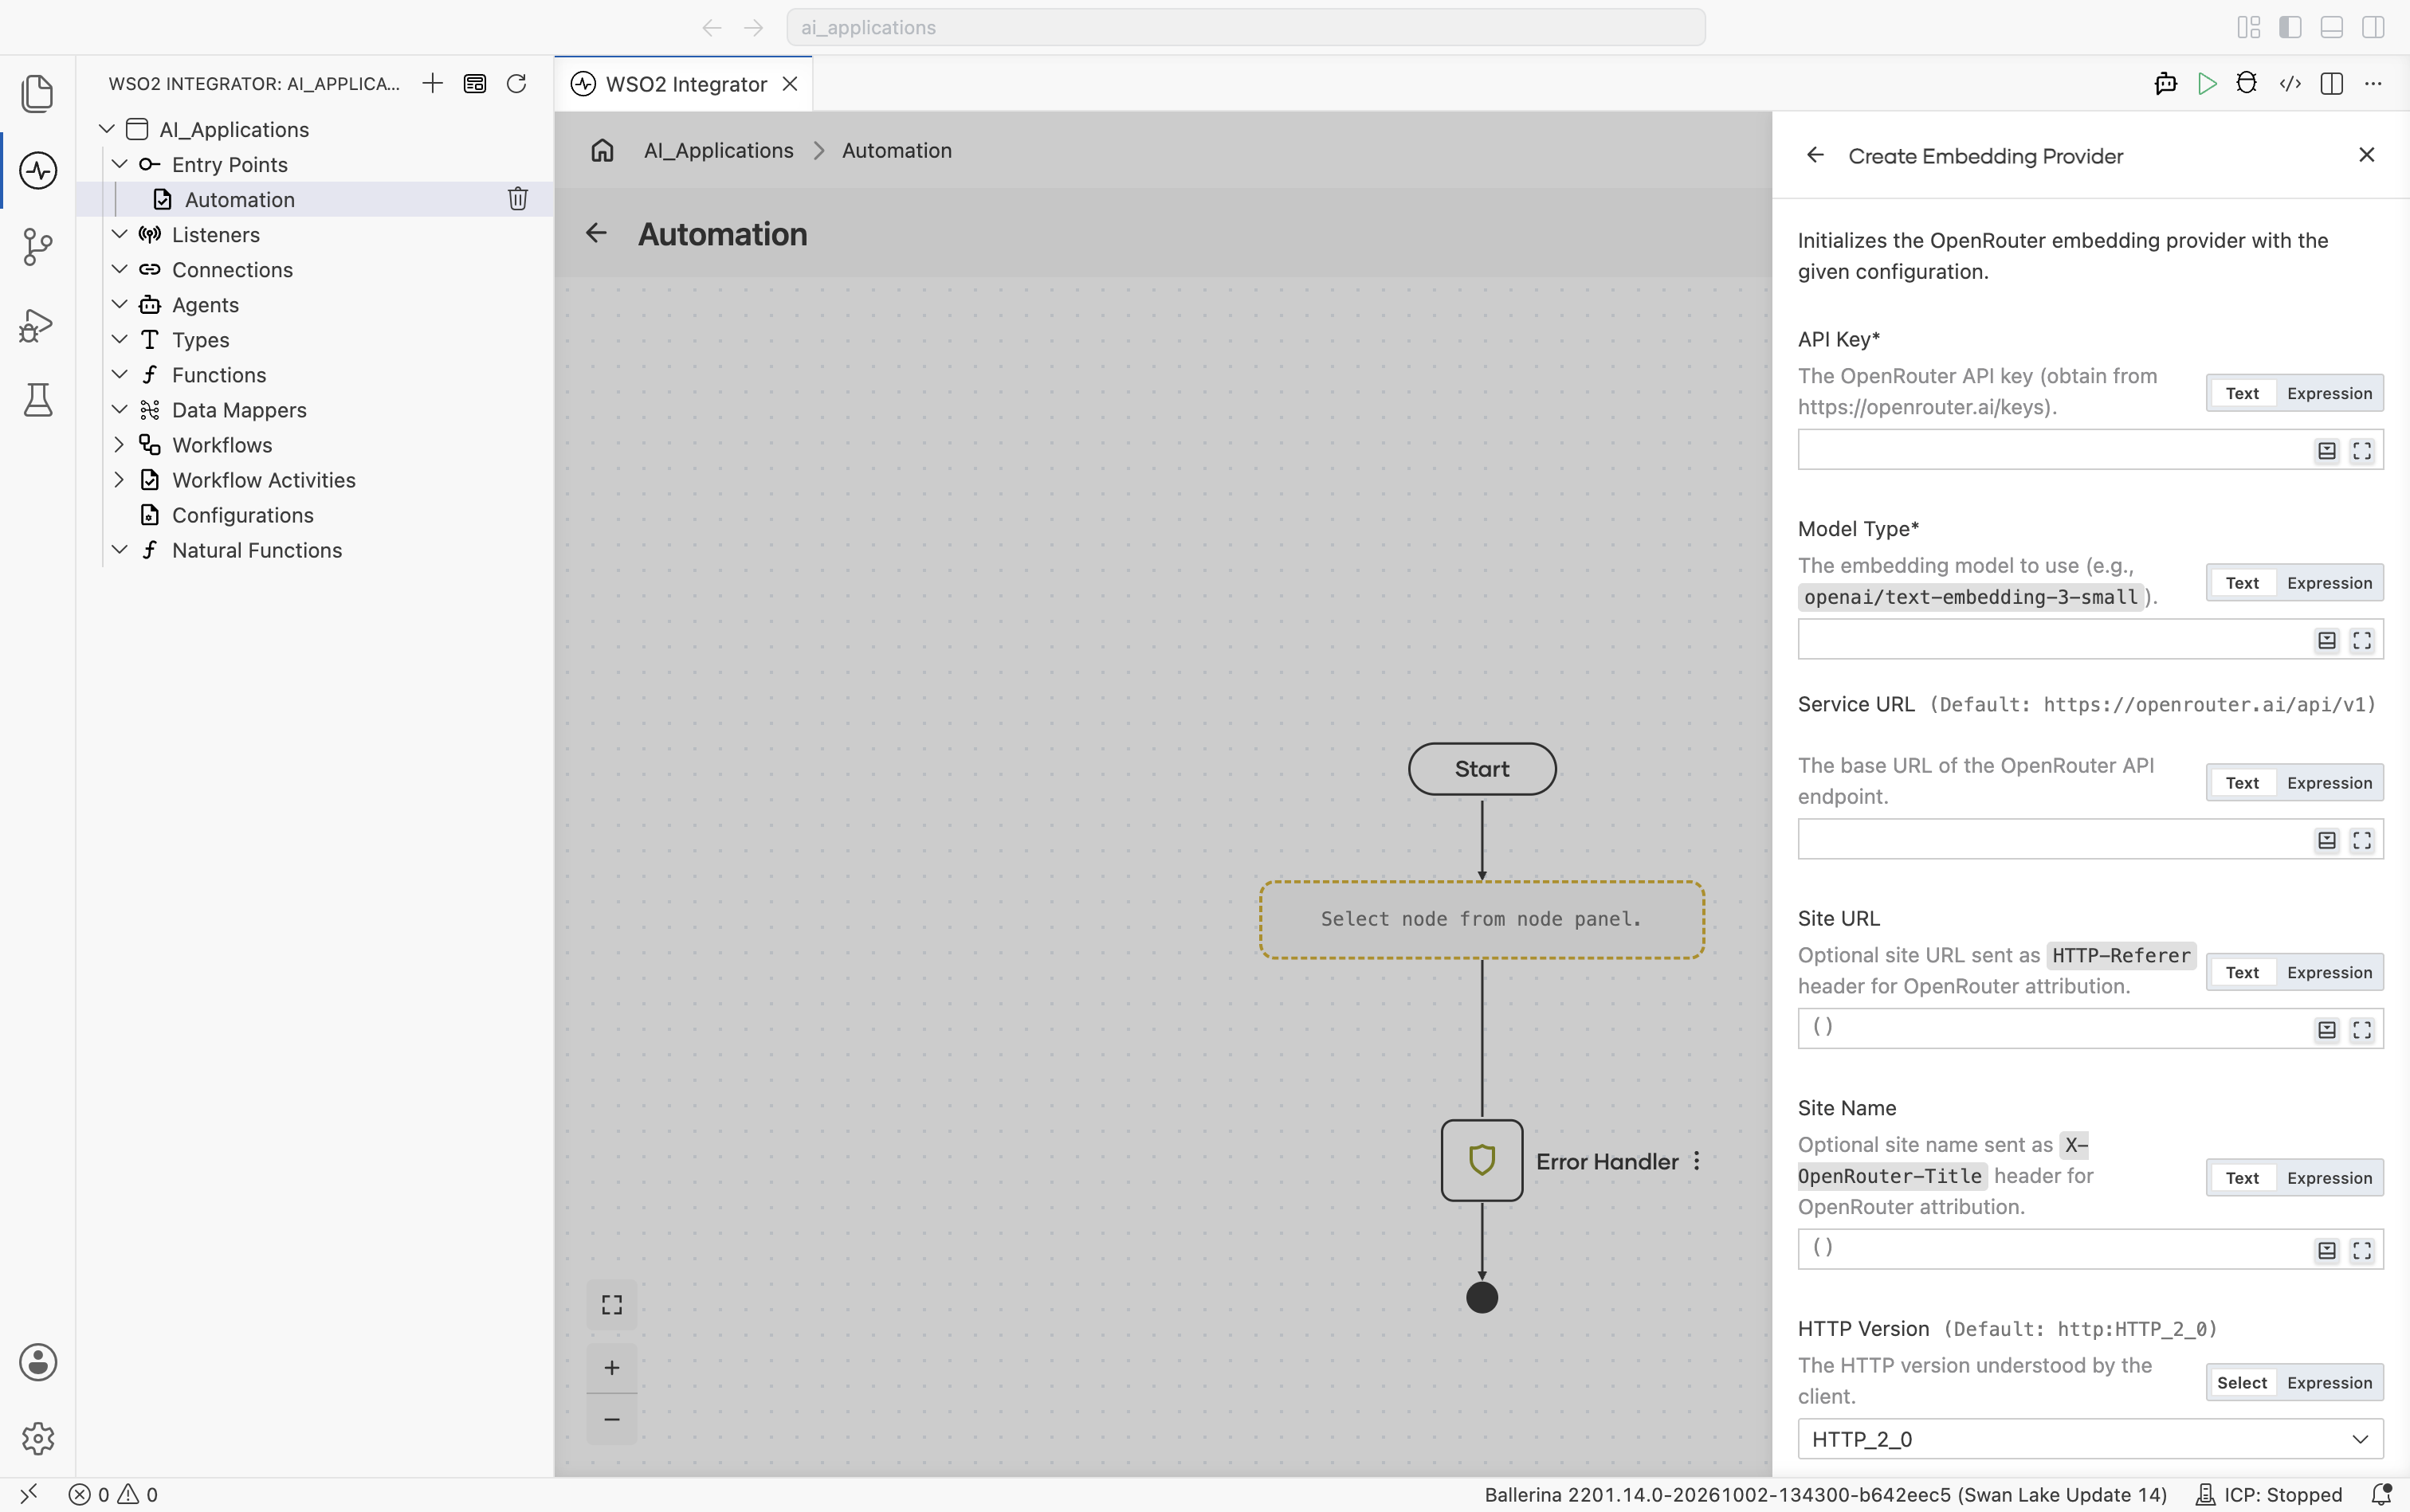
Task: Switch Service URL field to Expression mode
Action: coord(2329,783)
